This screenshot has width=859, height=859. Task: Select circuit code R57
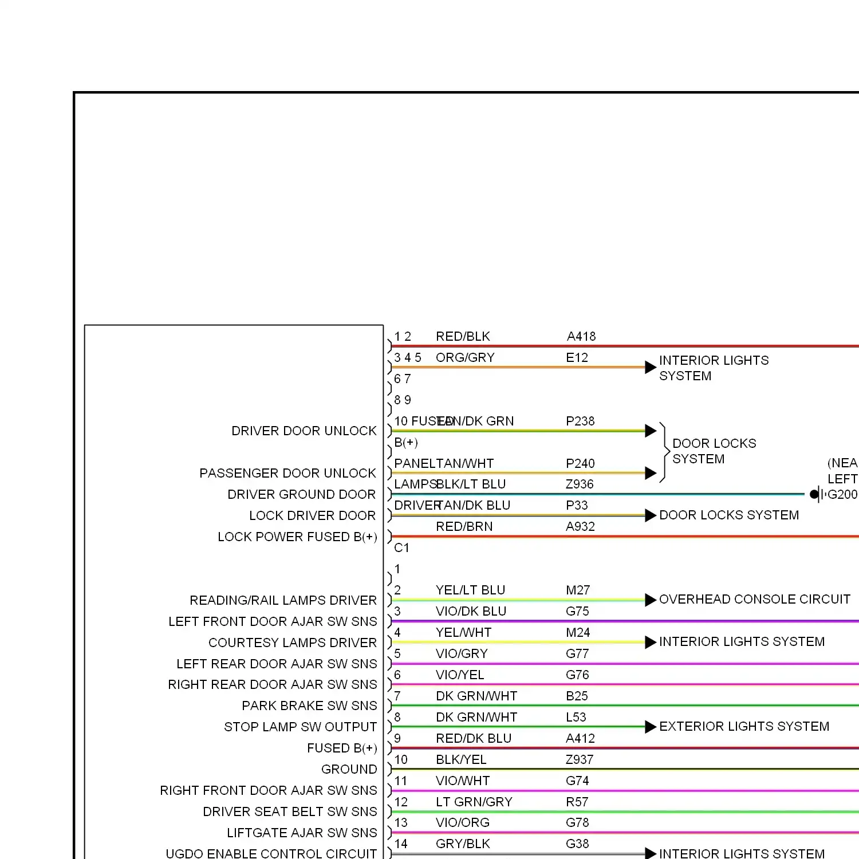[x=577, y=802]
